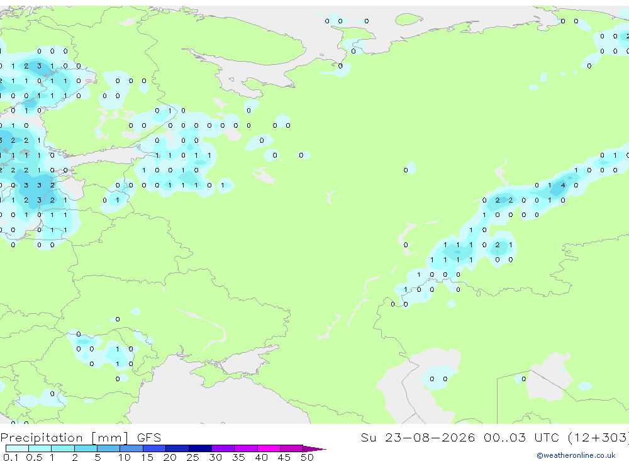Click the 45–50 mm legend color swatch

pyautogui.click(x=292, y=448)
